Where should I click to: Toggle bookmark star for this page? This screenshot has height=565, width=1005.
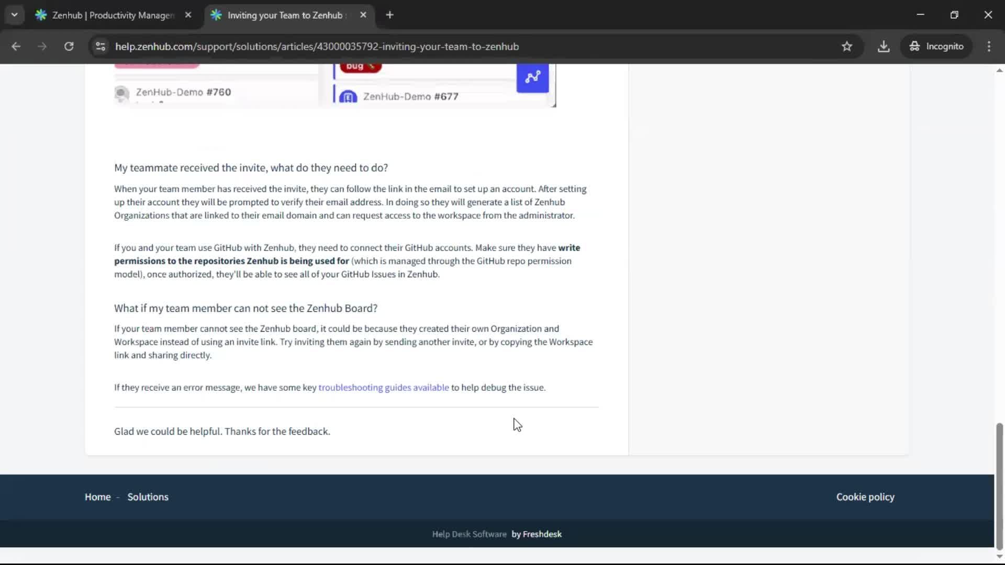coord(847,46)
